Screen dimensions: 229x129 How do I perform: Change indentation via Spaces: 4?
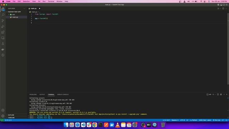175,120
